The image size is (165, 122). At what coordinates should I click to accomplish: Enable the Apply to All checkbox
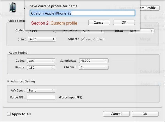click(x=9, y=114)
